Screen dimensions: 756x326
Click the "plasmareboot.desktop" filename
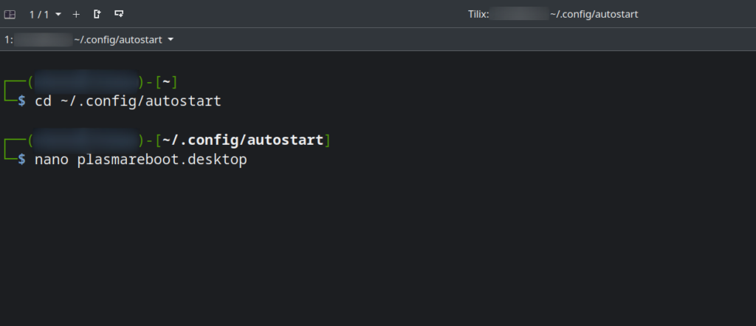[162, 160]
